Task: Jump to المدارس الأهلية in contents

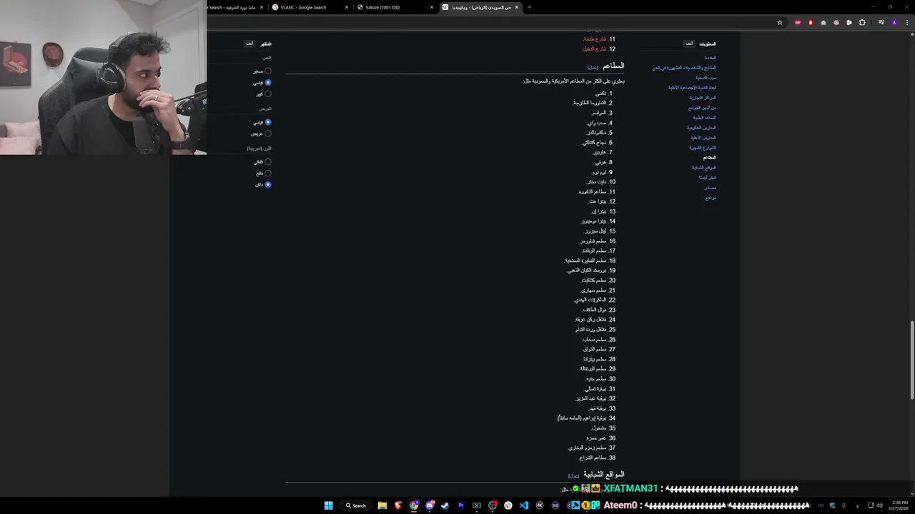Action: pos(703,138)
